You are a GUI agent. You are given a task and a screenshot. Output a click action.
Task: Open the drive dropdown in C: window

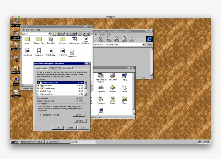coord(50,34)
